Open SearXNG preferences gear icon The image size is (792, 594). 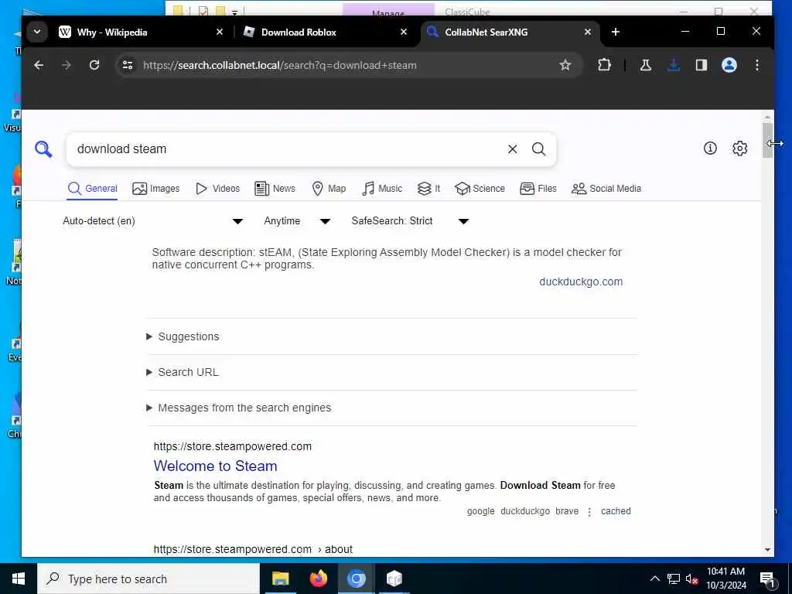740,148
